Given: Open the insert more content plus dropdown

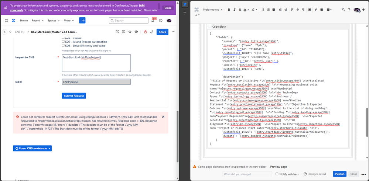Looking at the screenshot, I should click(197, 15).
